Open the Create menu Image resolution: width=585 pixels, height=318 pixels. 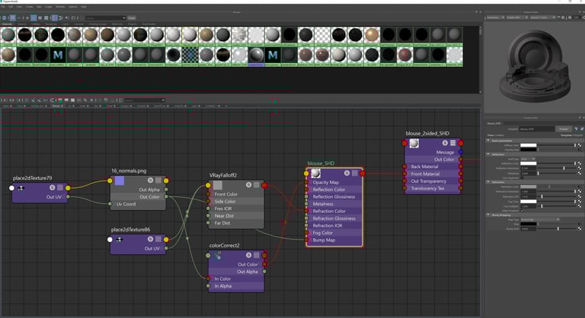point(29,7)
